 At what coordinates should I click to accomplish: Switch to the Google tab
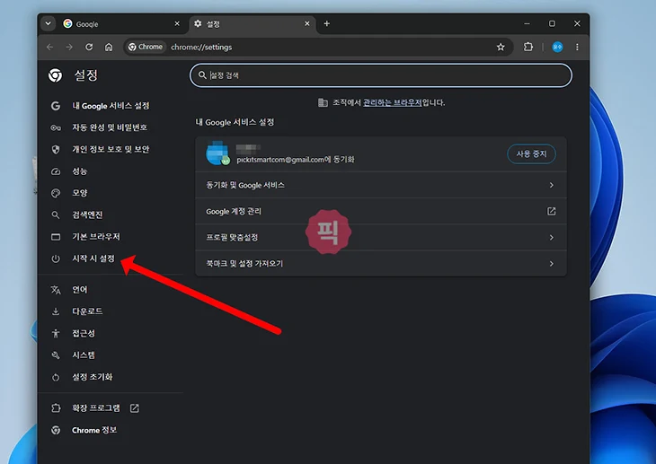click(x=121, y=24)
